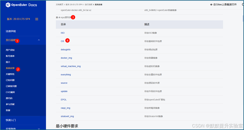Click ISO directory cell
The height and width of the screenshot is (130, 244).
[63, 33]
